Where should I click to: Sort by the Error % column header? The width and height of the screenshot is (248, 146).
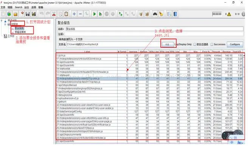click(206, 52)
